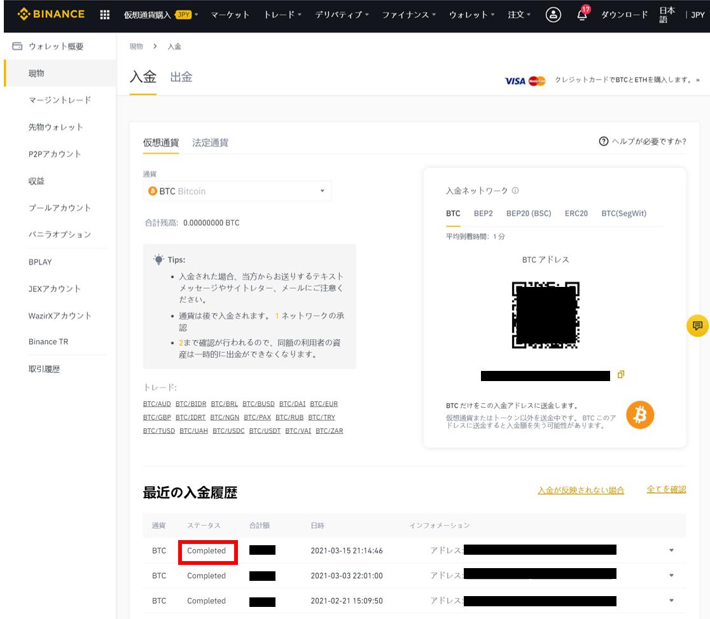Expand the 2021-02-21 deposit row
Image resolution: width=710 pixels, height=619 pixels.
pyautogui.click(x=671, y=600)
